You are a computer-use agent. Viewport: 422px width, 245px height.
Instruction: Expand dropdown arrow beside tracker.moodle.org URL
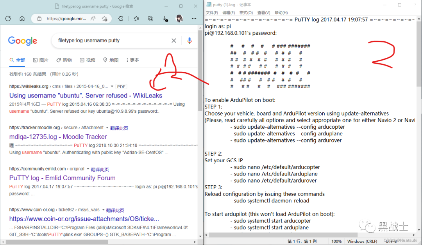107,128
